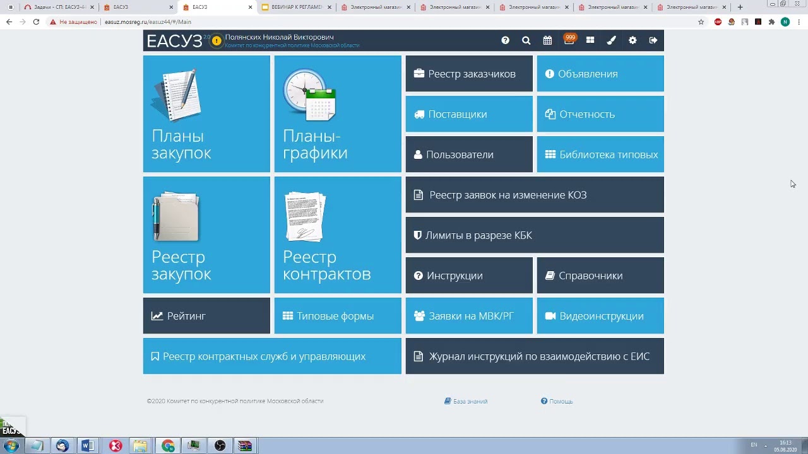Click the Не защищено security warning
The width and height of the screenshot is (808, 454).
[x=73, y=21]
